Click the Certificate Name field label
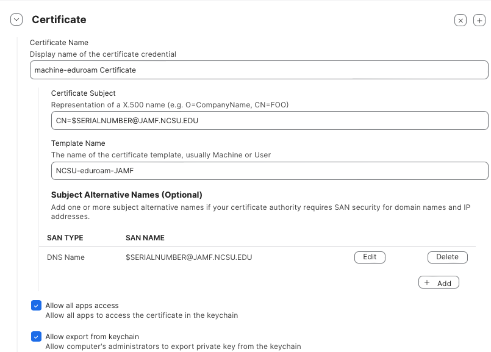 click(59, 43)
